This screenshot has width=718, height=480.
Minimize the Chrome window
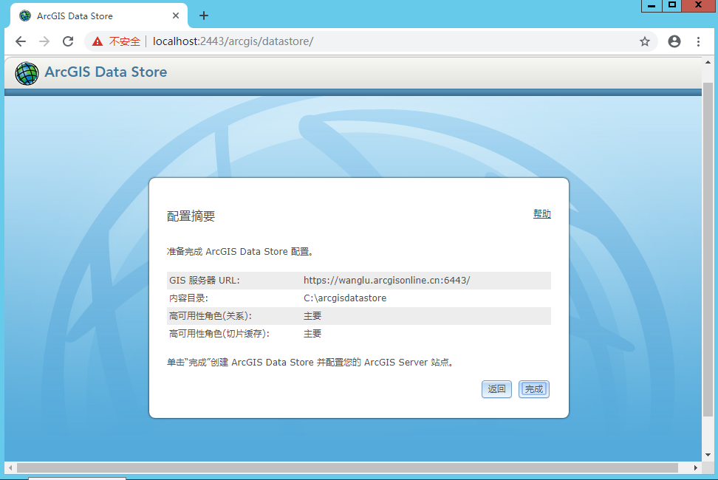pos(652,6)
